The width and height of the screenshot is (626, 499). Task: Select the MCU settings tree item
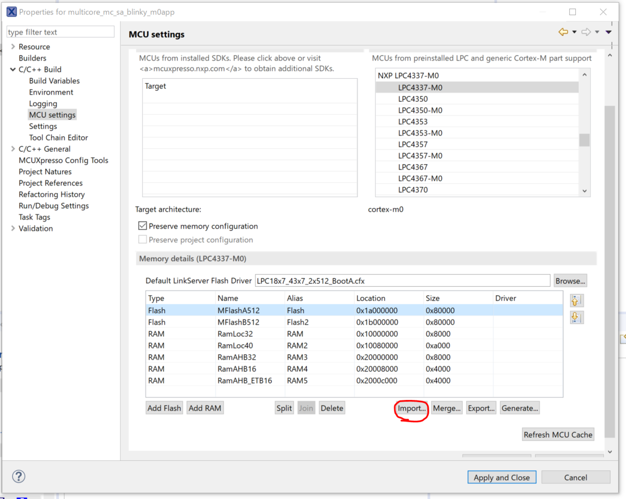click(x=52, y=115)
